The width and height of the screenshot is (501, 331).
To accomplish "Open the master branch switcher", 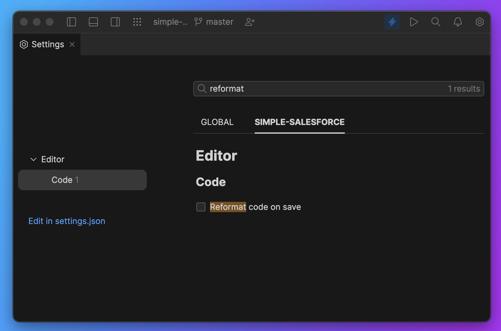I will (214, 22).
